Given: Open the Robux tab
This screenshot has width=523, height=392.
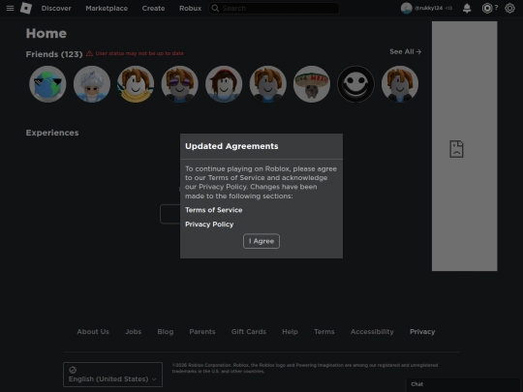Looking at the screenshot, I should pos(190,8).
